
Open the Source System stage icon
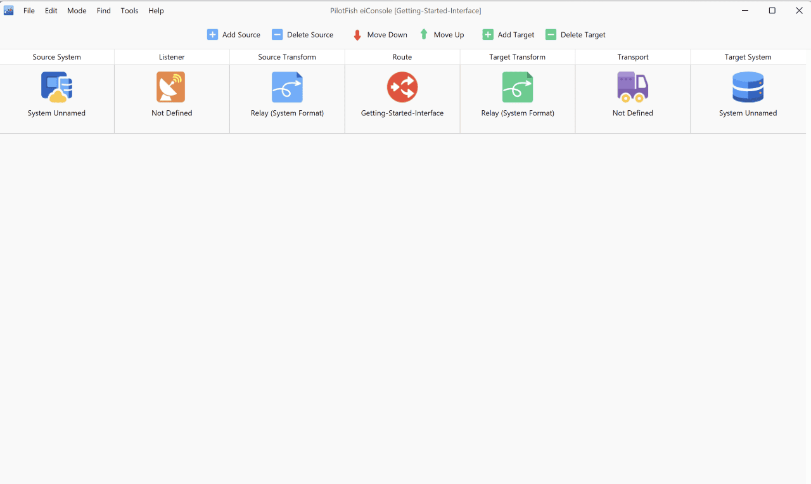click(56, 87)
